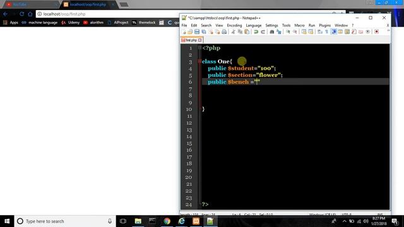Open Chrome from the taskbar

click(167, 221)
